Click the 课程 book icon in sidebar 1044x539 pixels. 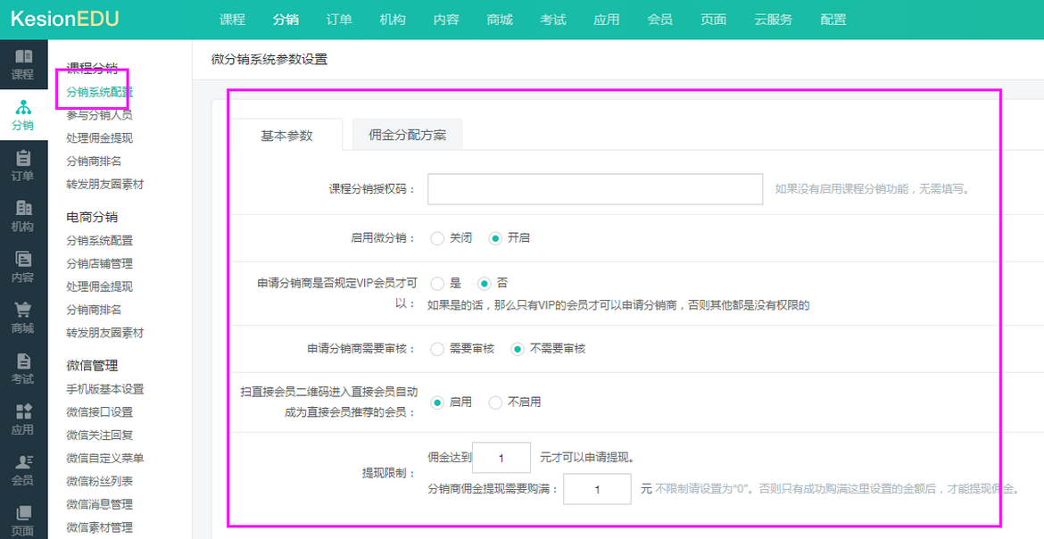click(23, 57)
